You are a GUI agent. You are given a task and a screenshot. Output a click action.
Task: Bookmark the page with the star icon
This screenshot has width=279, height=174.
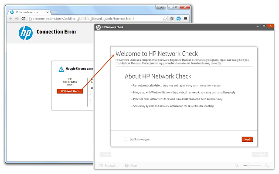(x=165, y=19)
